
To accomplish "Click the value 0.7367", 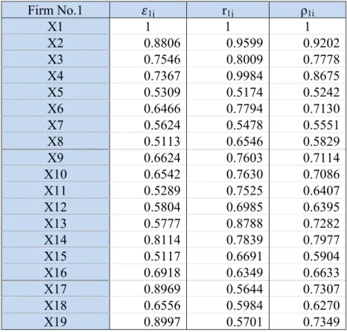I will [162, 76].
